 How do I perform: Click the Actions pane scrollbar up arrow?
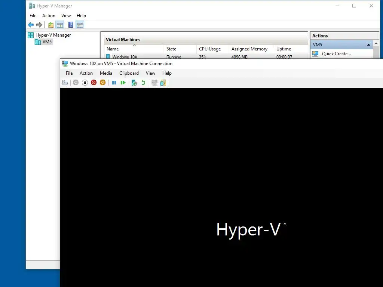point(376,43)
